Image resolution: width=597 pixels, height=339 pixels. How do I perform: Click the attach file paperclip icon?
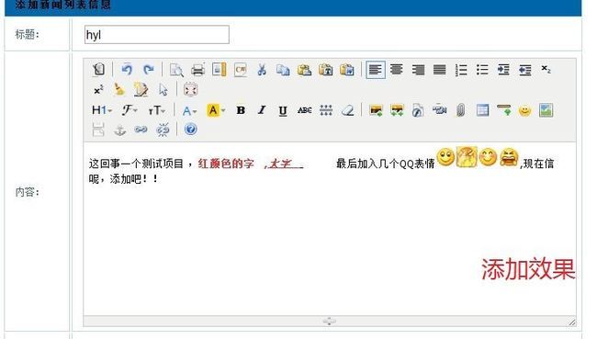coord(461,110)
